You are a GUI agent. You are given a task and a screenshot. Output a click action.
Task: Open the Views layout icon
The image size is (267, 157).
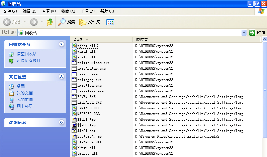(110, 22)
